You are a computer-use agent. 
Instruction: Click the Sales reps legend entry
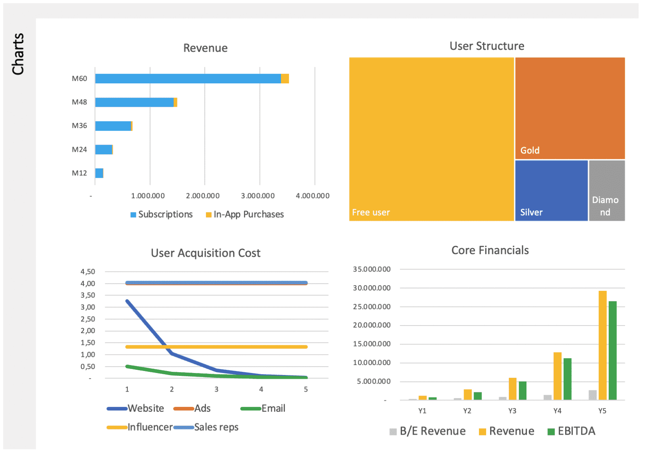(206, 427)
